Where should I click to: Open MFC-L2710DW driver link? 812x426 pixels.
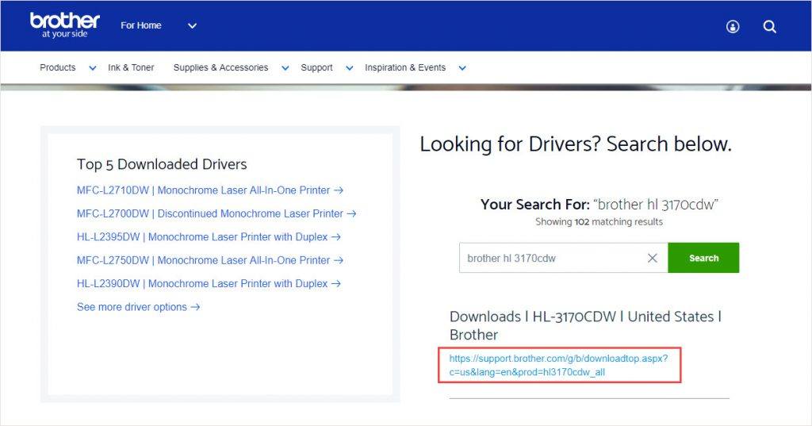tap(209, 190)
